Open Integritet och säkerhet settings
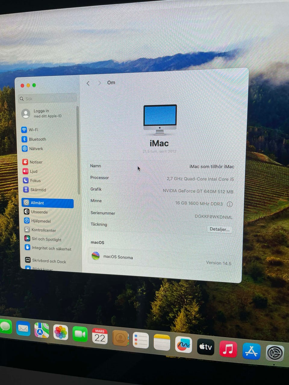The height and width of the screenshot is (385, 289). tap(48, 248)
